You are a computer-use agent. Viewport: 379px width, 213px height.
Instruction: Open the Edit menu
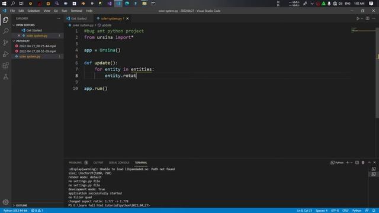(21, 11)
